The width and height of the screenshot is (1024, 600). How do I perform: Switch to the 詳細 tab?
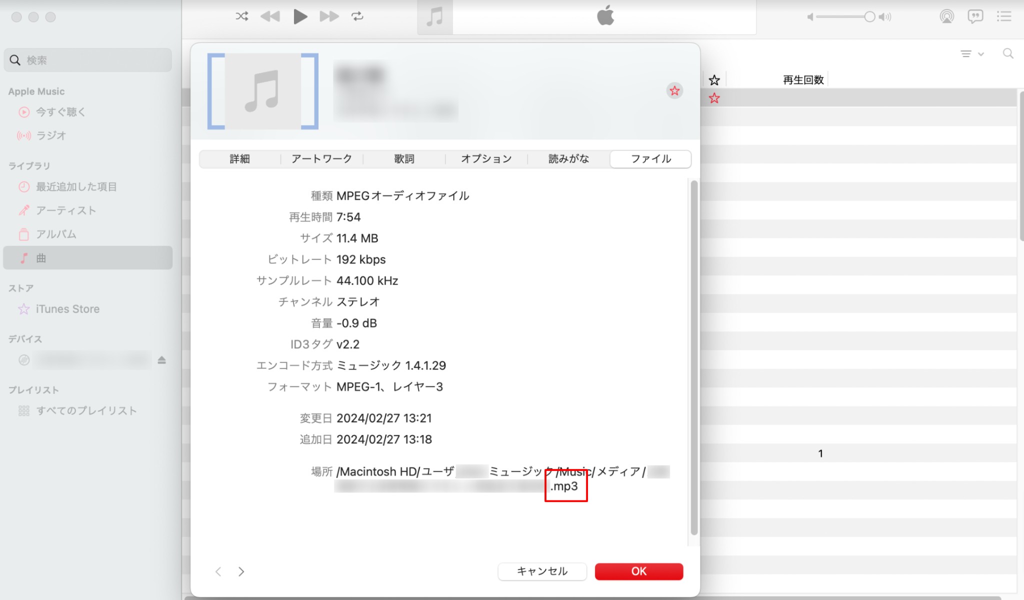pyautogui.click(x=240, y=159)
